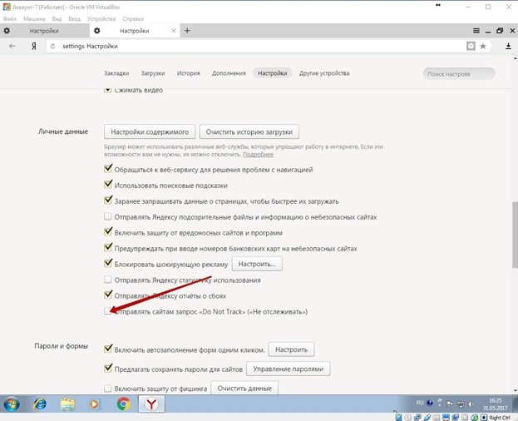Viewport: 518px width, 421px height.
Task: Check the 'Do Not Track' request checkbox
Action: pyautogui.click(x=108, y=311)
